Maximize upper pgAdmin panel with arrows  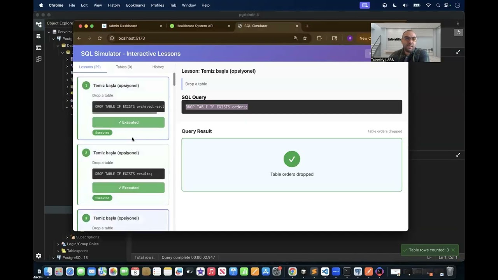point(458,52)
